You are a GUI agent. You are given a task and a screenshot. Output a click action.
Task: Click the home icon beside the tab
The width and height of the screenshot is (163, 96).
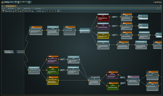click(x=2, y=6)
